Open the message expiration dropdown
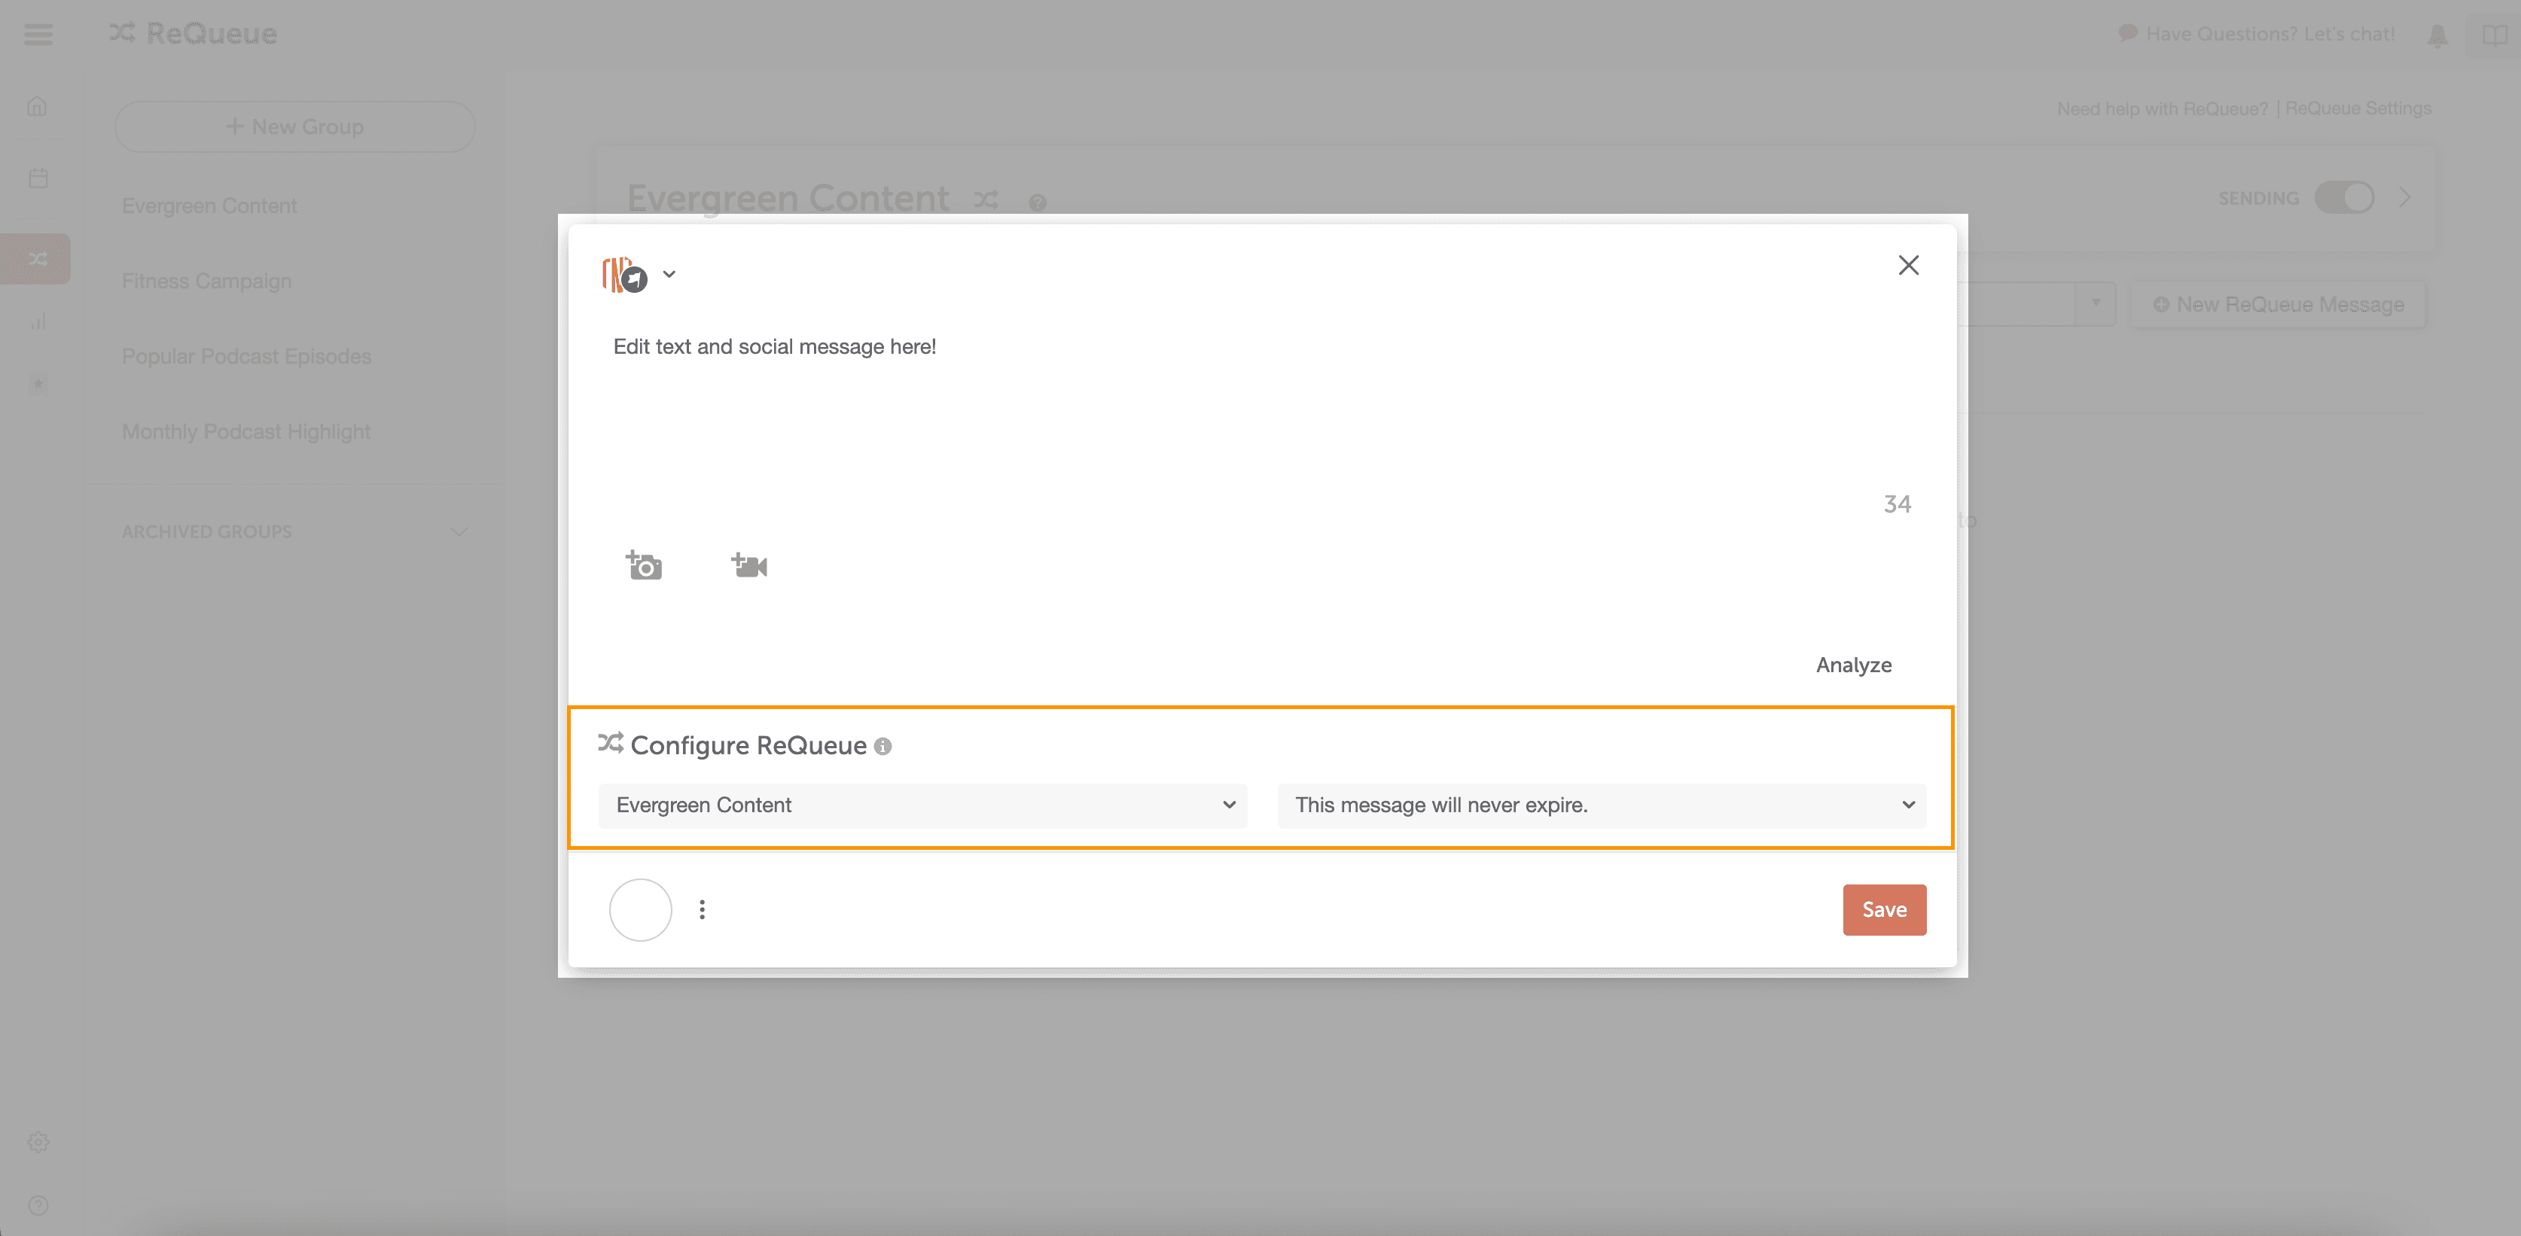 coord(1601,805)
